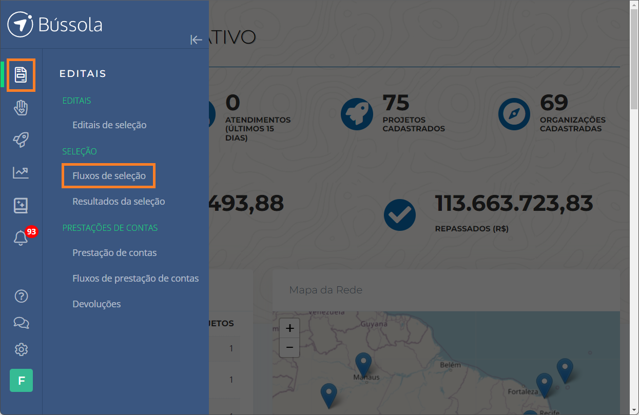Click the scrollbar up arrow
The width and height of the screenshot is (639, 415).
[634, 4]
